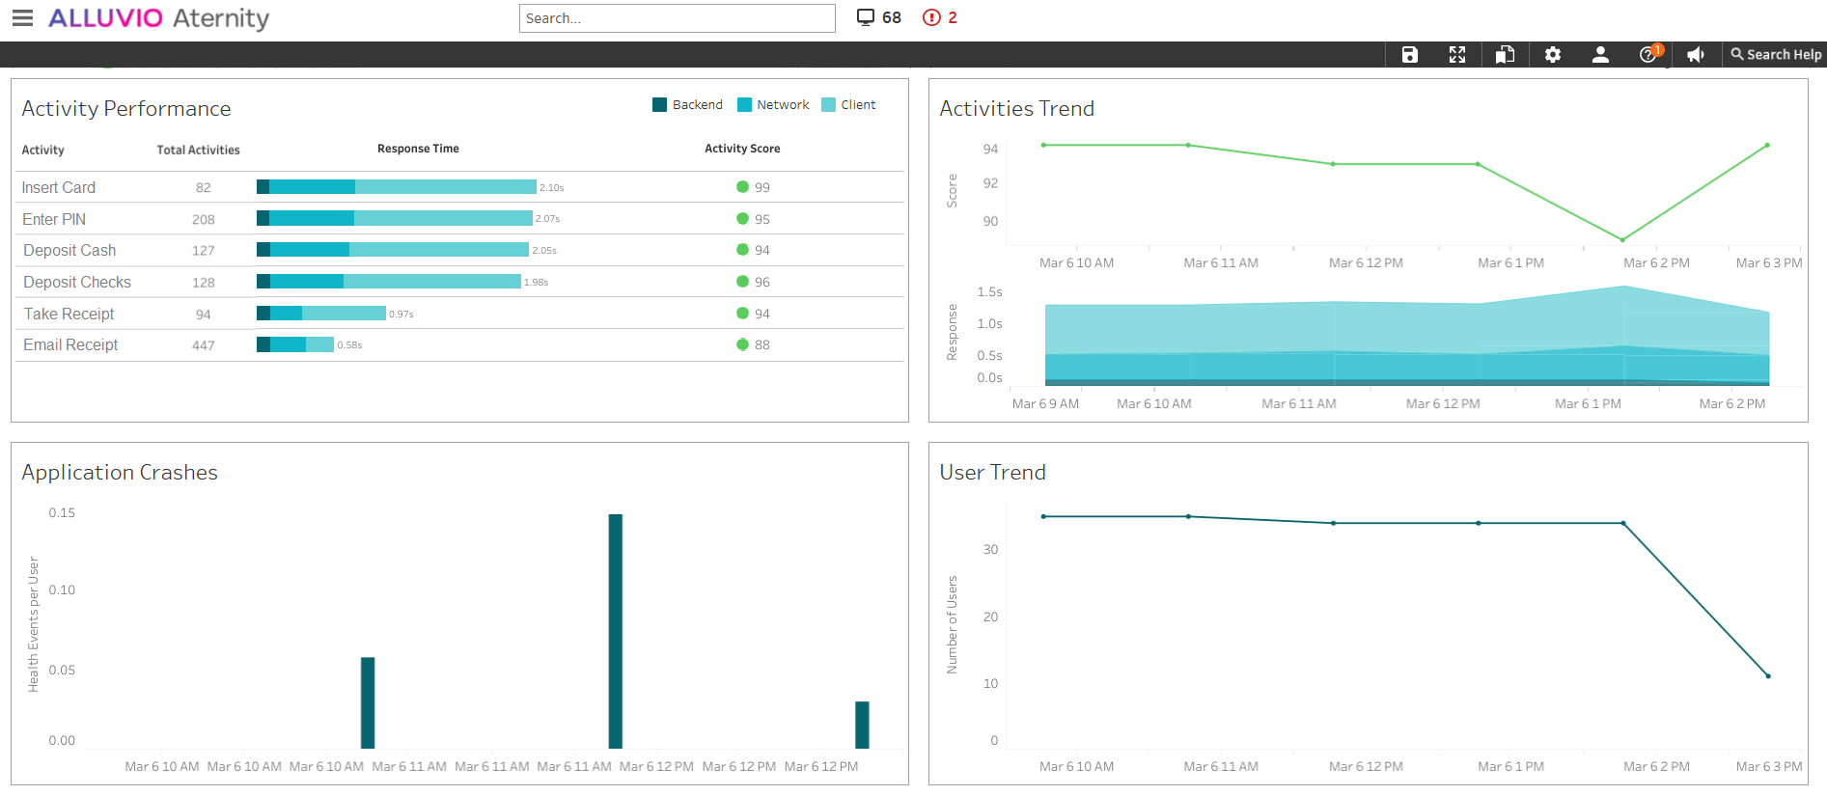Select the Email Receipt activity
The image size is (1827, 795).
(70, 345)
